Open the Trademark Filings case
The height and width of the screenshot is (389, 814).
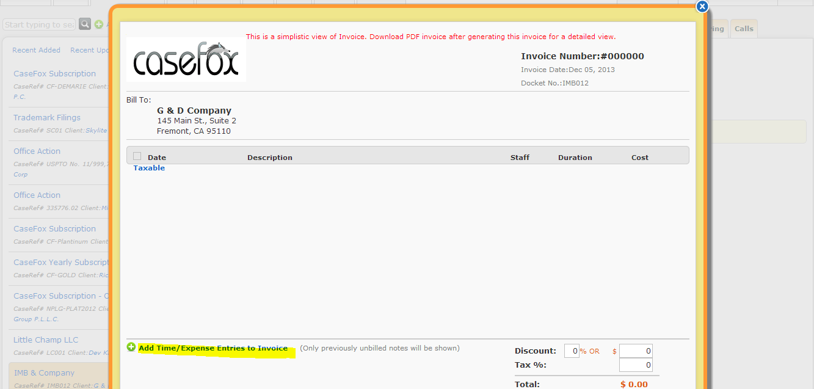pyautogui.click(x=47, y=117)
